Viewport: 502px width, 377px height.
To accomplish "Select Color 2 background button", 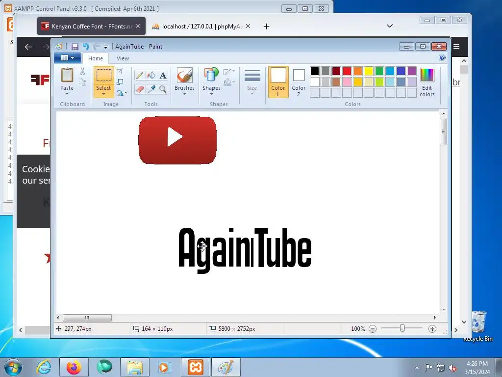I will pyautogui.click(x=299, y=82).
